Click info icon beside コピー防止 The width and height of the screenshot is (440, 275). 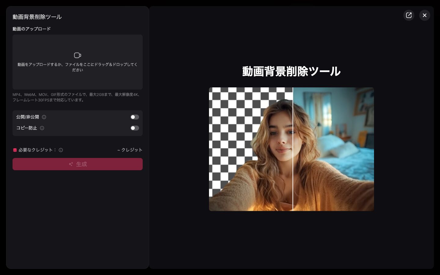[x=42, y=128]
